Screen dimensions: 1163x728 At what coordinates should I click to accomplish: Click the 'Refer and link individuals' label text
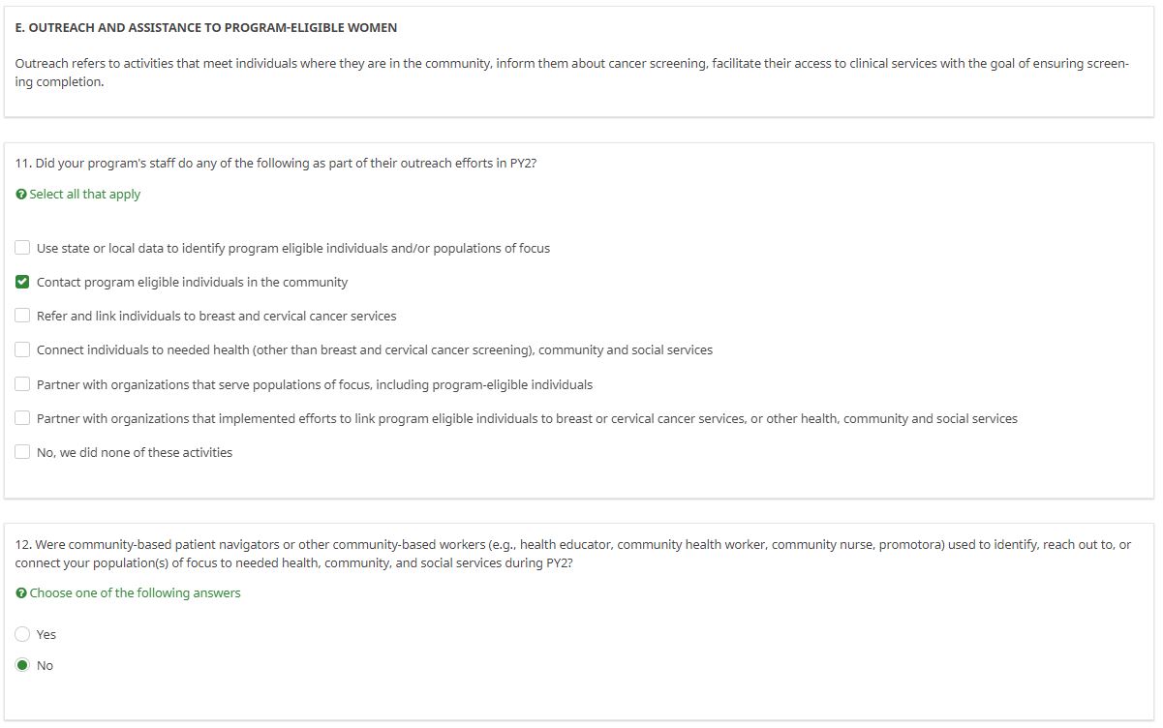pos(216,317)
